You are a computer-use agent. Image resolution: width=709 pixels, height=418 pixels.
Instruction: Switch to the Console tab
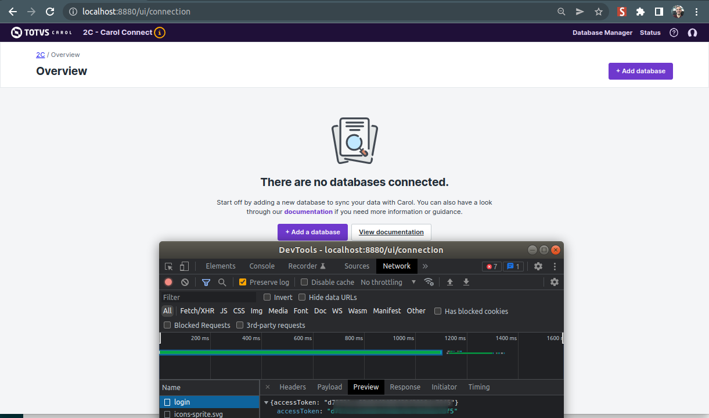pyautogui.click(x=262, y=266)
